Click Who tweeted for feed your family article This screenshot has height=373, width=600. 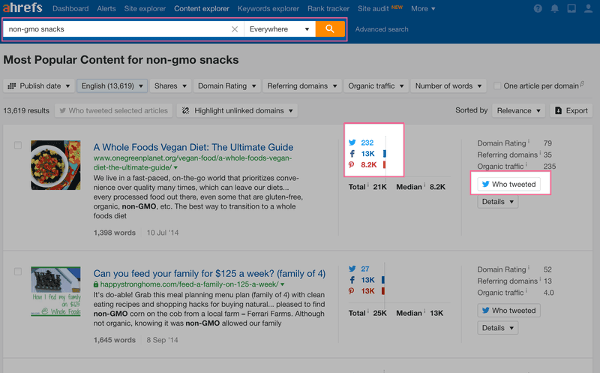click(509, 311)
